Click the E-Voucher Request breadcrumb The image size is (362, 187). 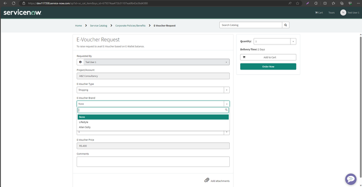[165, 25]
